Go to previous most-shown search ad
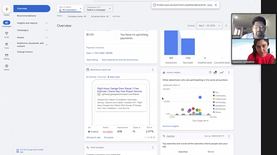 pos(145,138)
